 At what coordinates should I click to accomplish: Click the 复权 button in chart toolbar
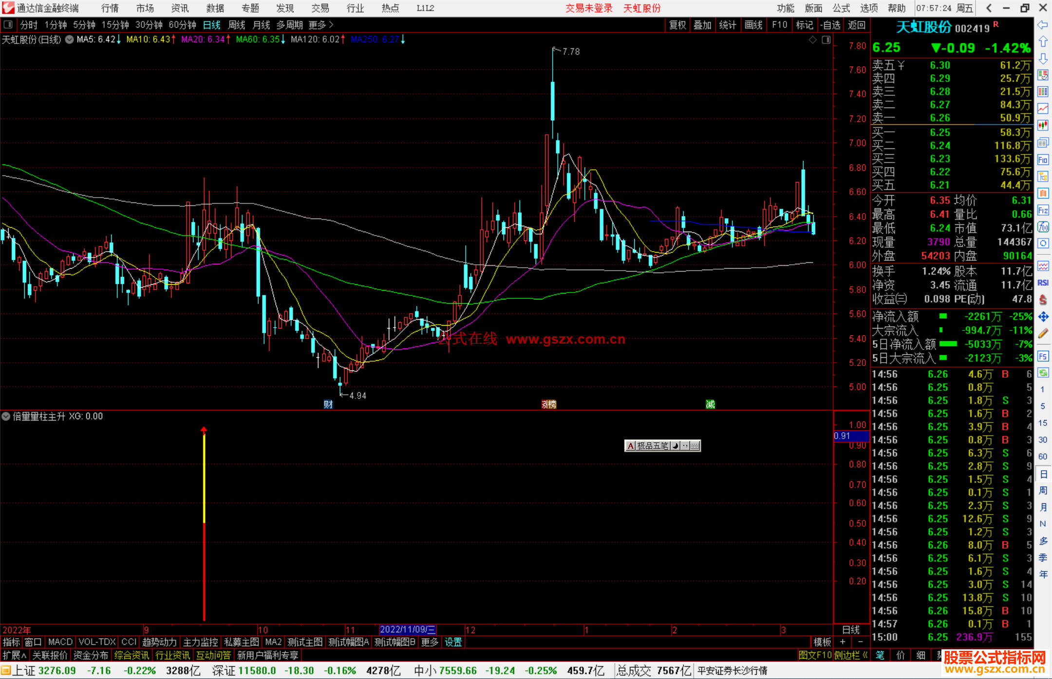pos(677,25)
